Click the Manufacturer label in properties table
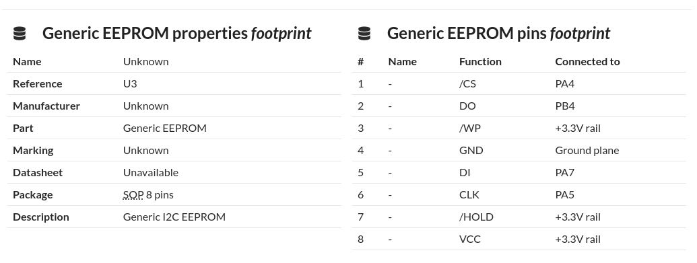The width and height of the screenshot is (697, 263). (x=46, y=106)
